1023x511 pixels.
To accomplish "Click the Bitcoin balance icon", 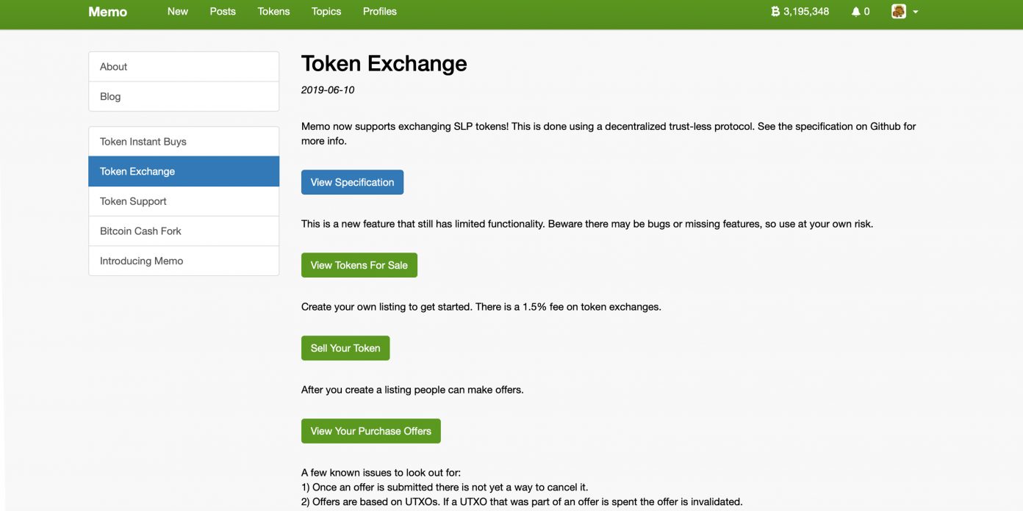I will [x=775, y=12].
